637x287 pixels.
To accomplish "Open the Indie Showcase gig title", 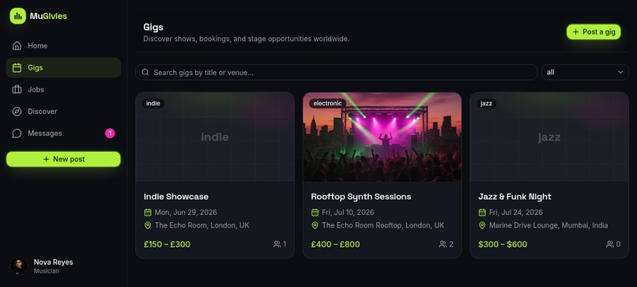I will tap(176, 197).
